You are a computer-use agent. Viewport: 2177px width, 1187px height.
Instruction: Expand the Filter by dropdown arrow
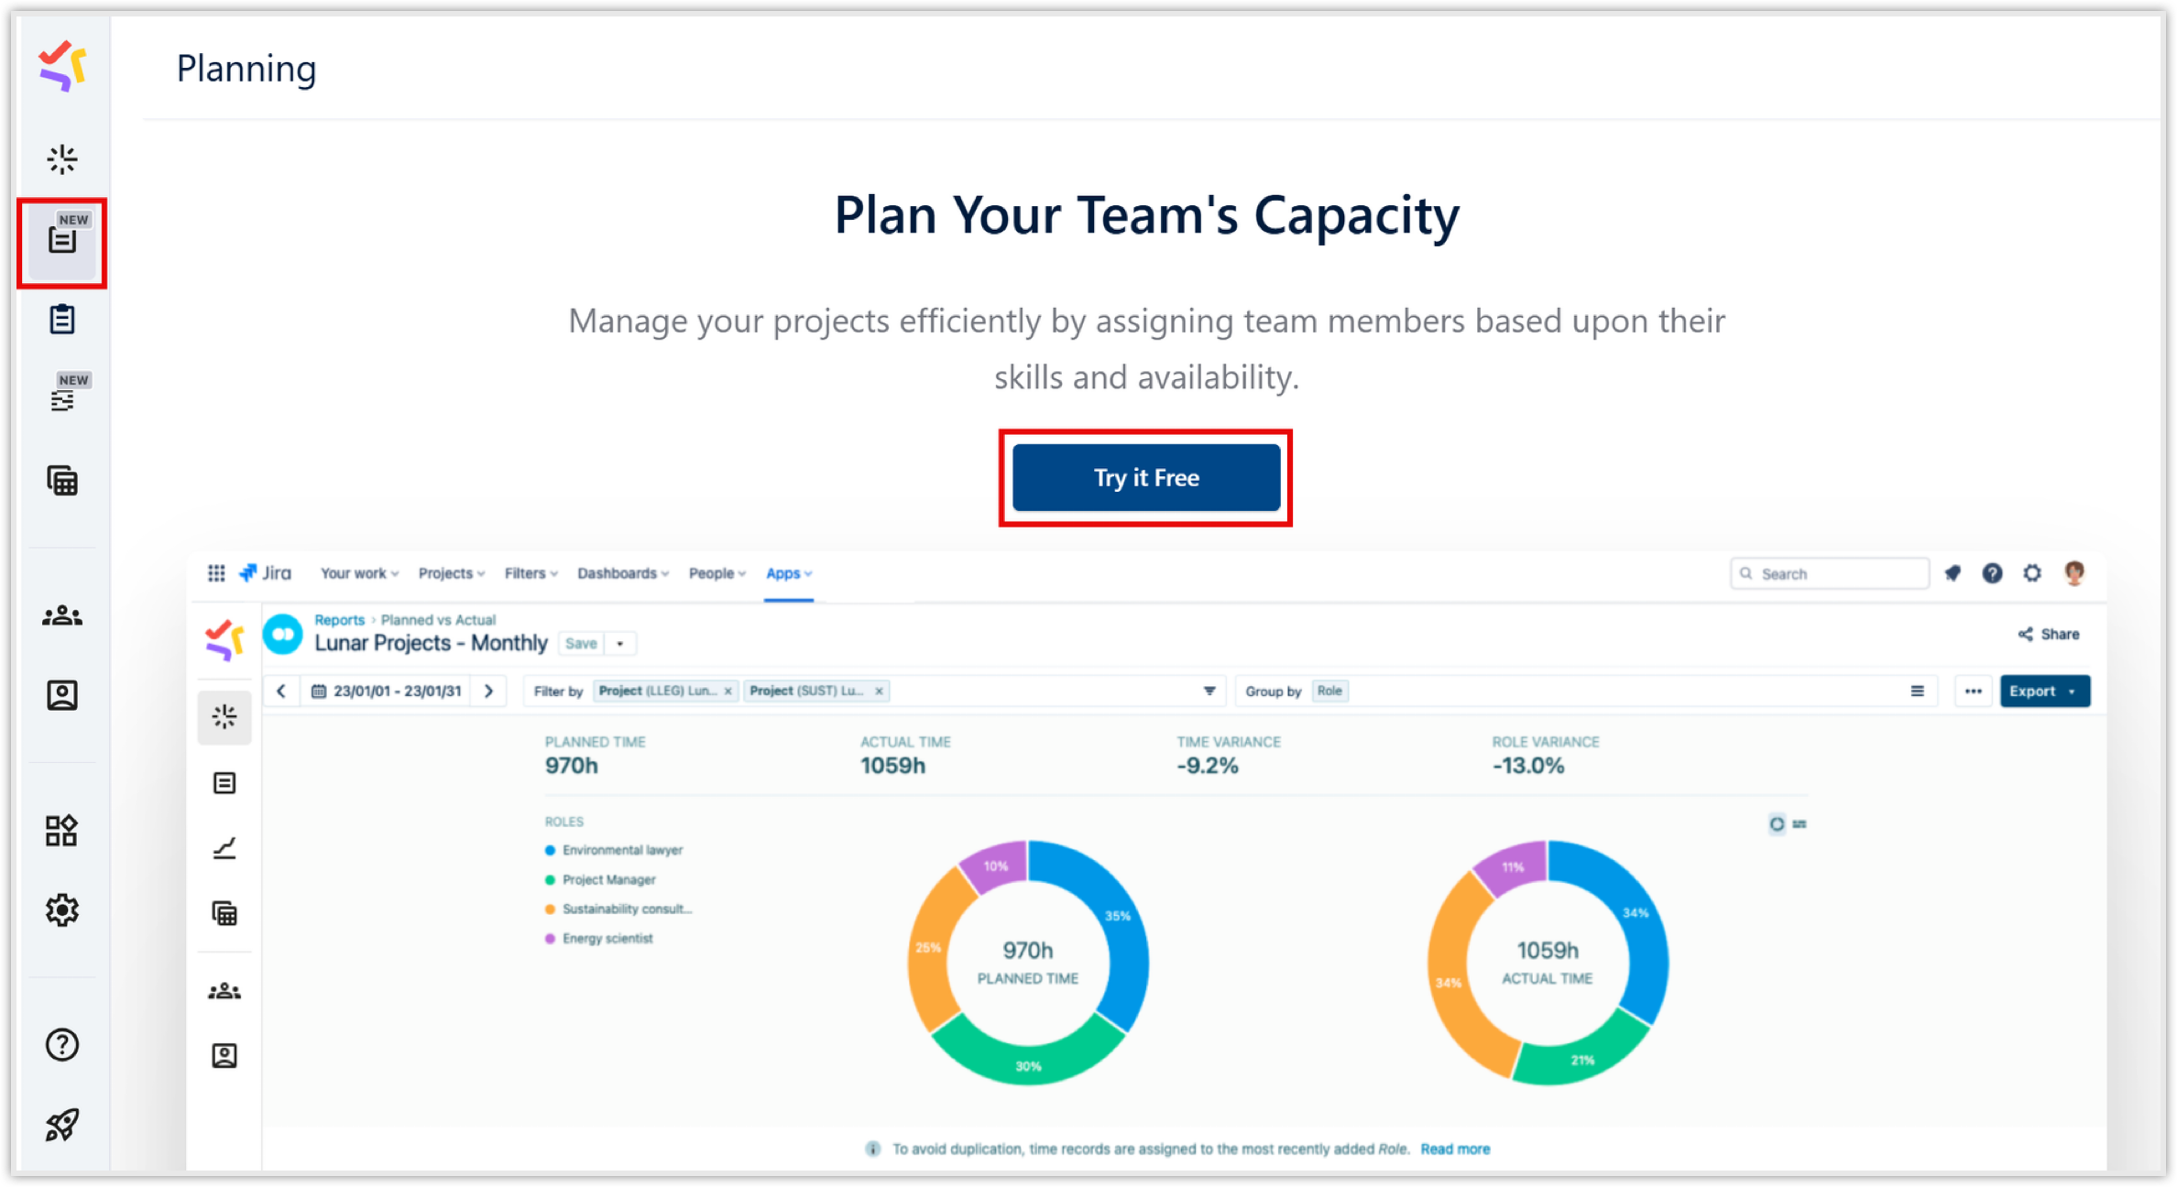1209,692
